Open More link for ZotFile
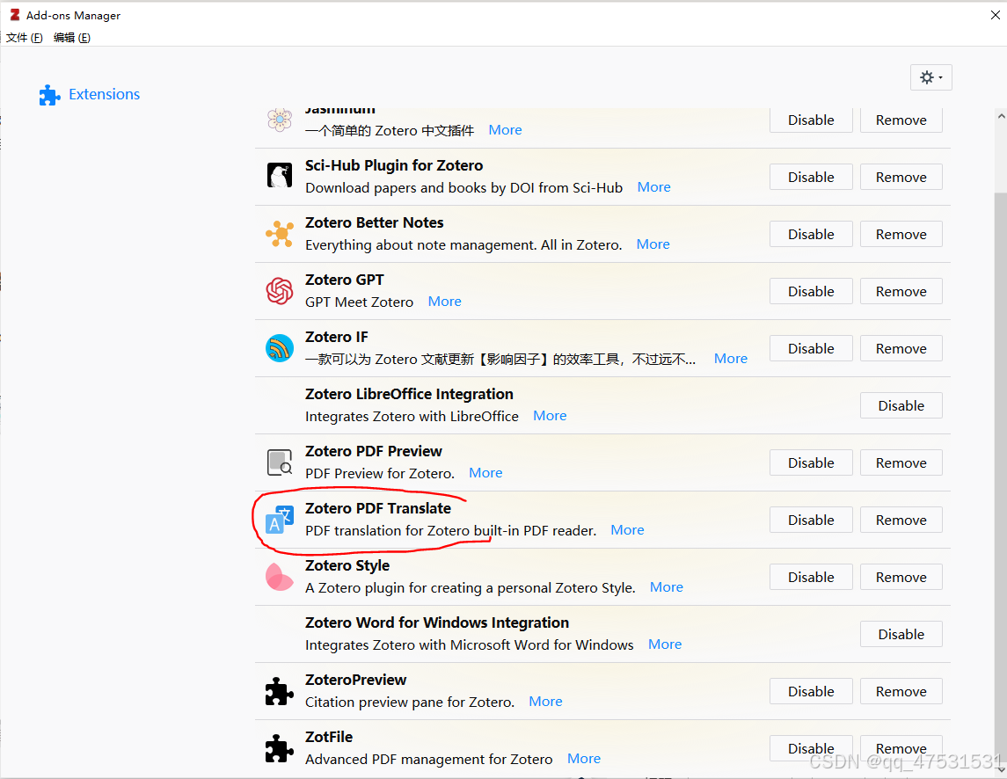The width and height of the screenshot is (1007, 779). (584, 759)
